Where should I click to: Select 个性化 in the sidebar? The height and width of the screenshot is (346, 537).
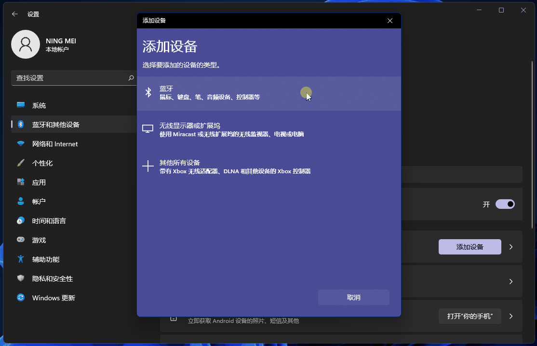tap(42, 163)
